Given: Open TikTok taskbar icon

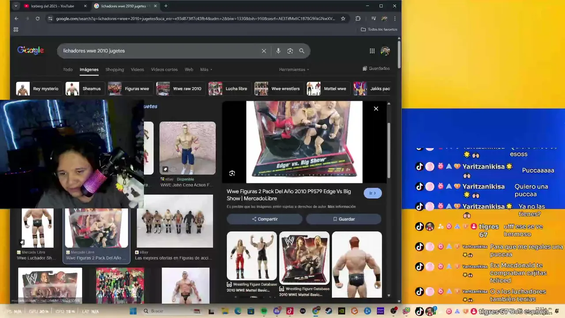Looking at the screenshot, I should [x=290, y=311].
